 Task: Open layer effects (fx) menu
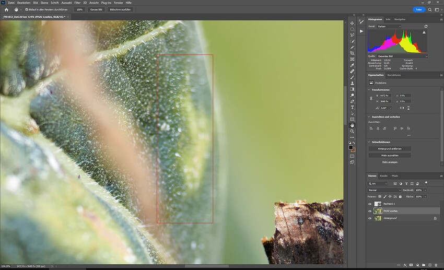(405, 265)
